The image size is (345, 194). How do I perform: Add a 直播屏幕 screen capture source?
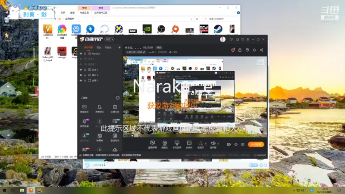coord(152,144)
